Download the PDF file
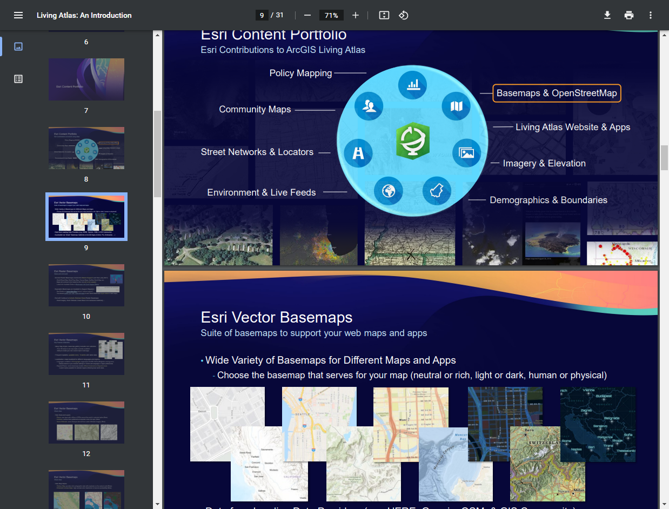Screen dimensions: 669x509 (x=607, y=15)
